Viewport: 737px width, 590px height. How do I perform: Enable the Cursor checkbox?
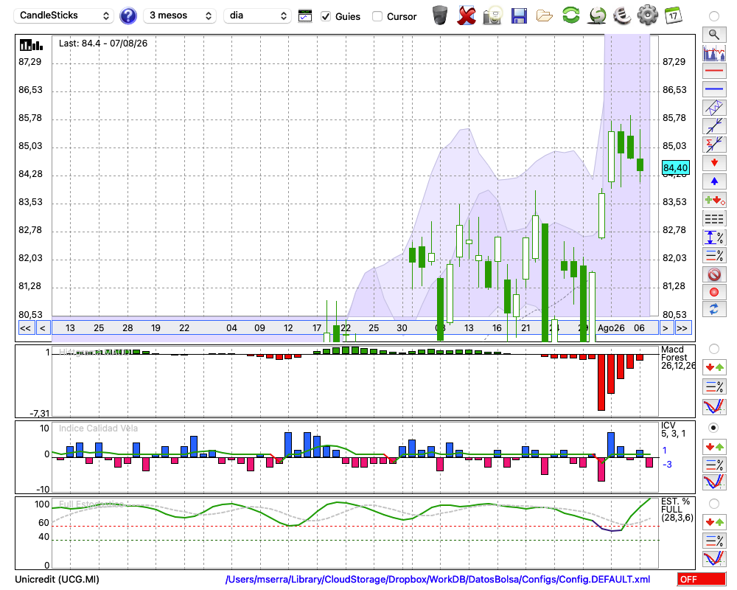(x=377, y=16)
